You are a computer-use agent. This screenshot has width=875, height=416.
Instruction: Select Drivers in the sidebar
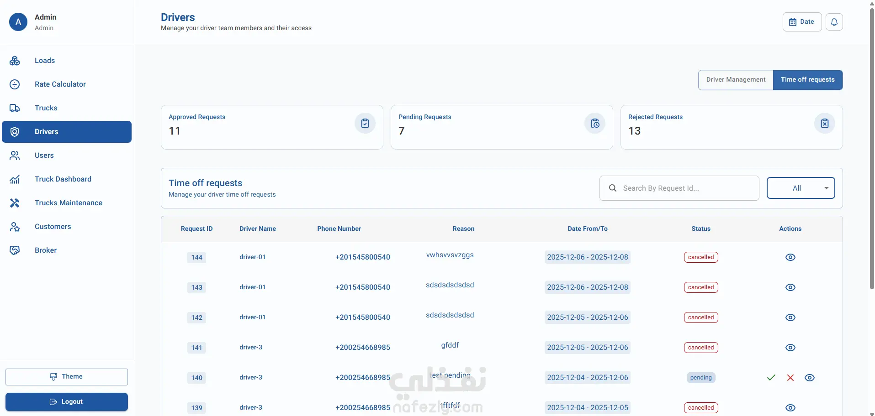[67, 132]
